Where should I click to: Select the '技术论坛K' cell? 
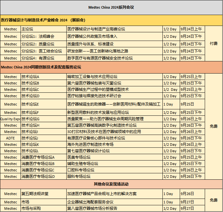point(44,145)
